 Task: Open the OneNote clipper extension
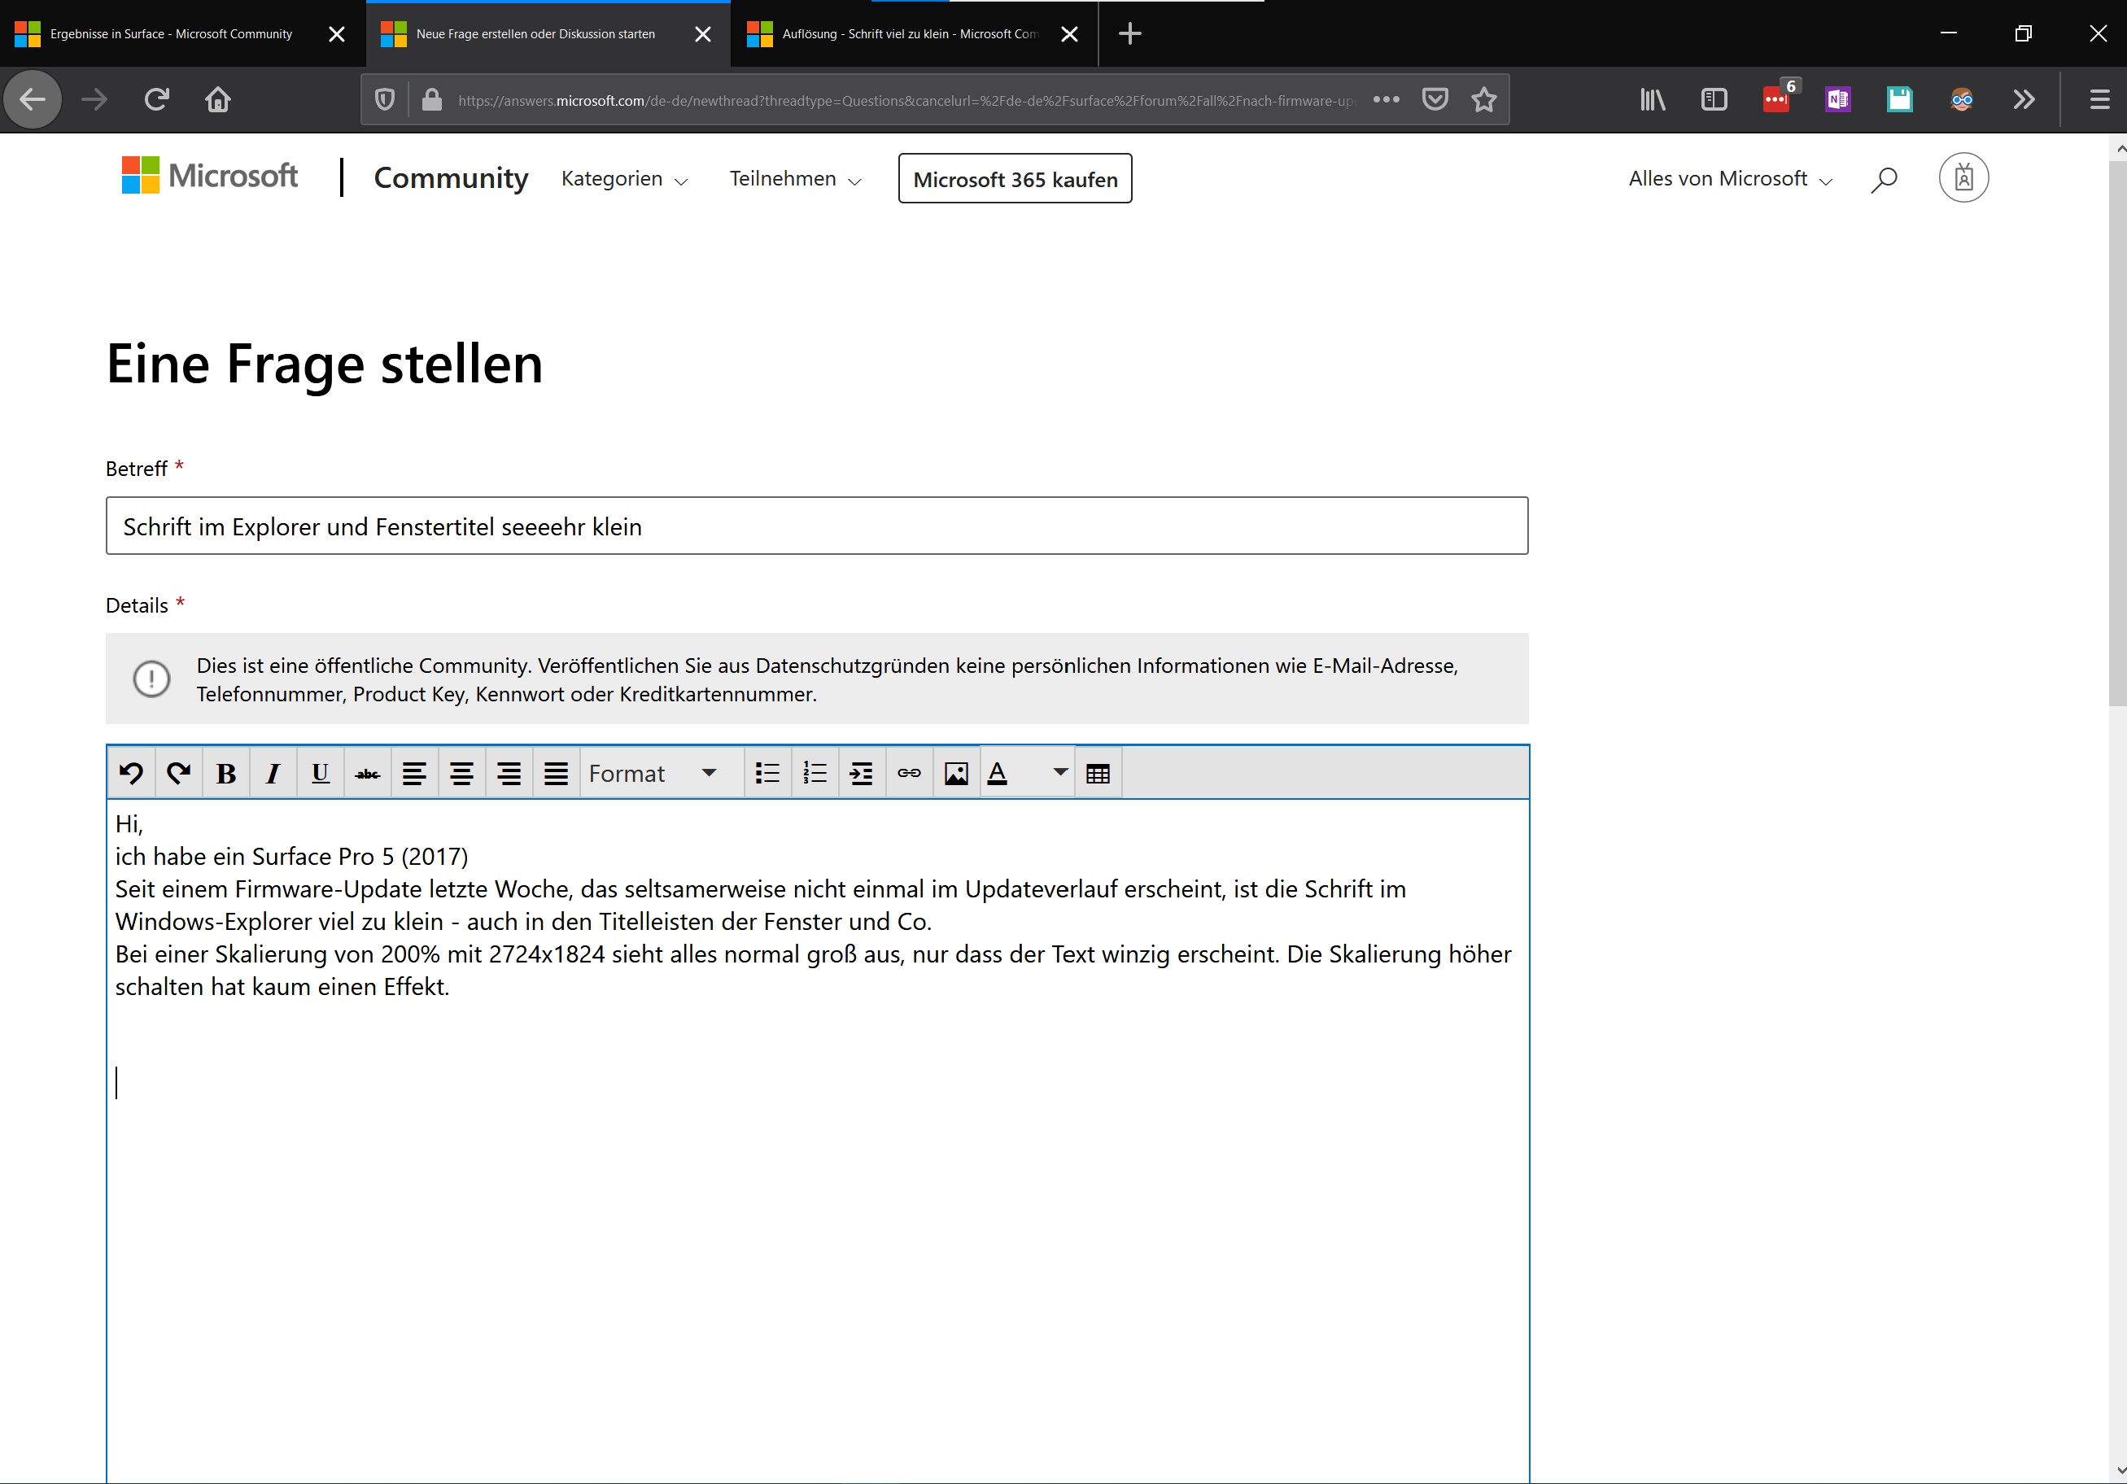[x=1838, y=99]
